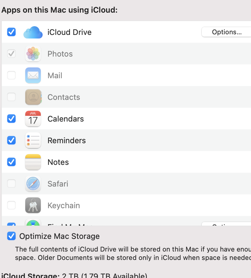The image size is (251, 278).
Task: Toggle the Optimize Mac Storage checkbox
Action: pos(11,236)
